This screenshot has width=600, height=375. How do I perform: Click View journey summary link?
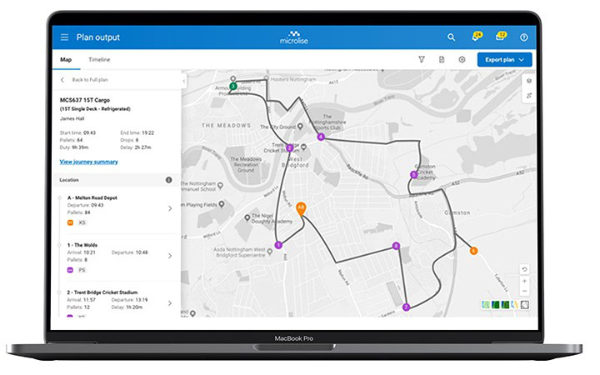point(88,162)
